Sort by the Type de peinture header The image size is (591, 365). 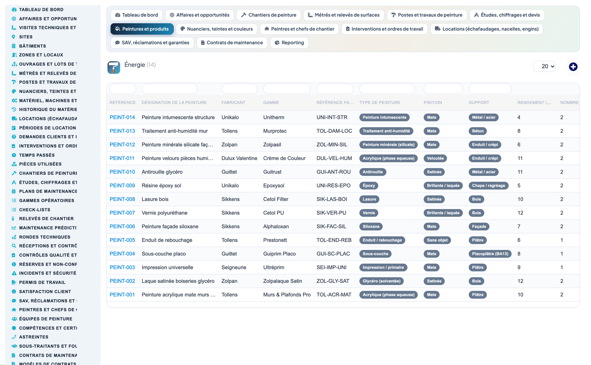tap(380, 102)
